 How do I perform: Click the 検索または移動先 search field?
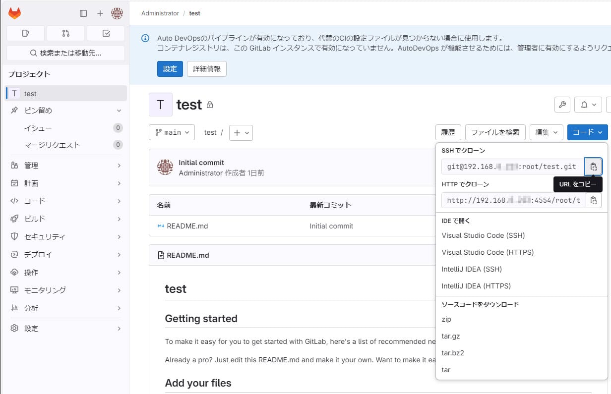pyautogui.click(x=65, y=53)
